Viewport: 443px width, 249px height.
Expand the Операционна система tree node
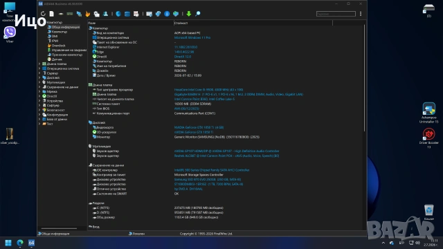tap(39, 68)
